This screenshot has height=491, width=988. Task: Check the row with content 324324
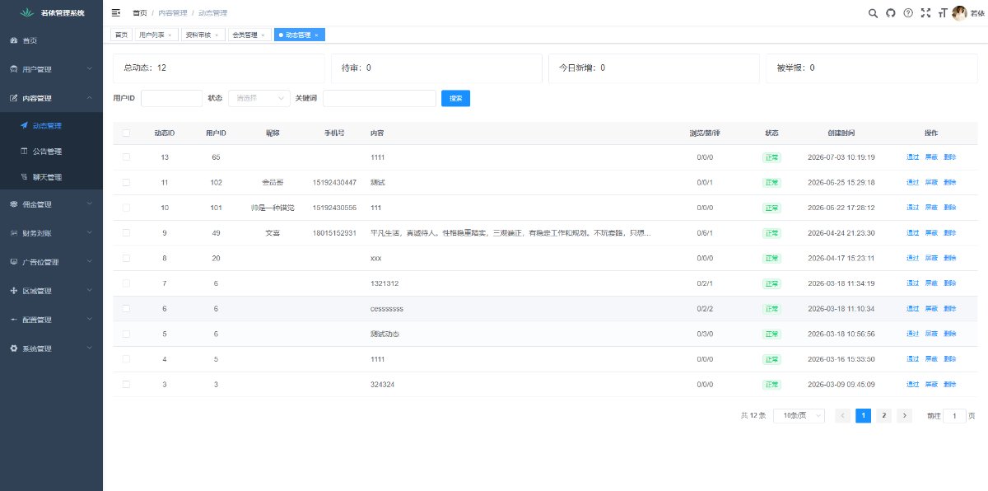click(x=126, y=385)
